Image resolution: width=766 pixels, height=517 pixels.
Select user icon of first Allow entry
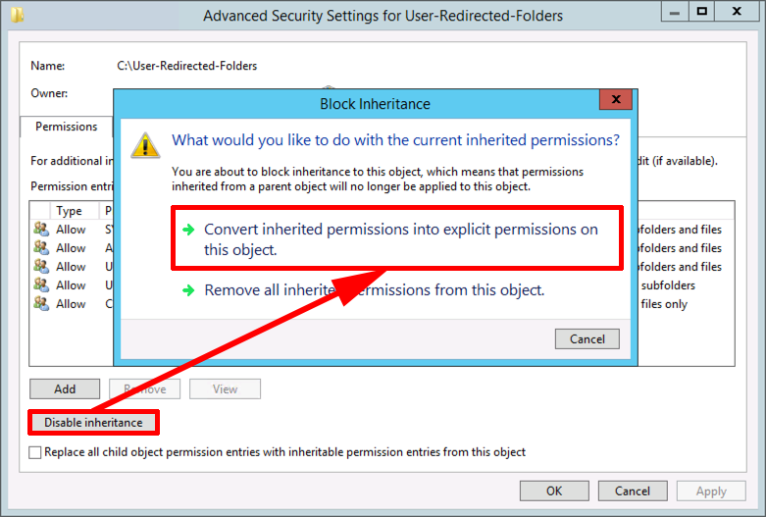coord(41,230)
